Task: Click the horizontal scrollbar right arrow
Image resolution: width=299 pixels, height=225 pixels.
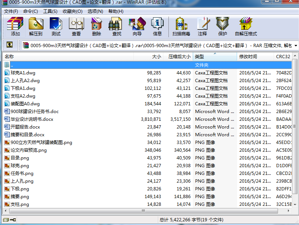Action: (x=288, y=211)
